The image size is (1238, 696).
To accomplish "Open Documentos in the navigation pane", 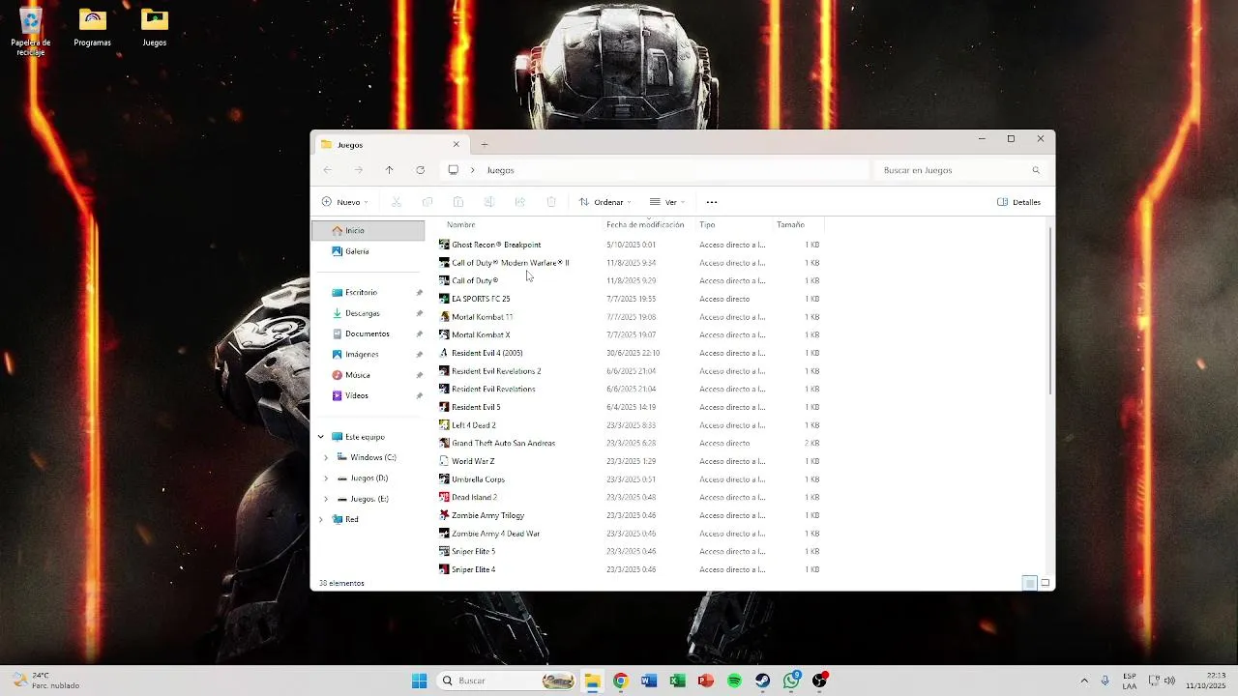I will 368,333.
